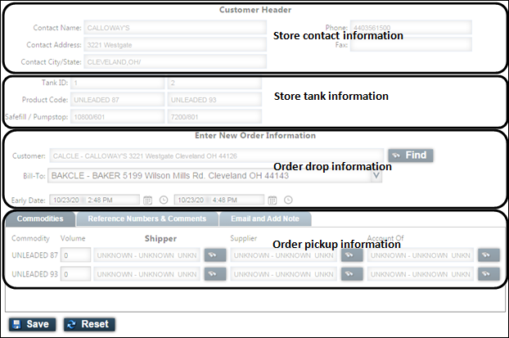Click the UNLEADED 93 commodity label

click(34, 274)
